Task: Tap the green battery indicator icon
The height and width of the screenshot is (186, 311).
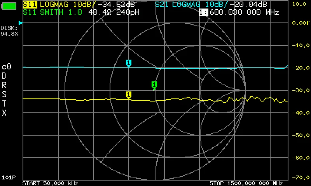Action: click(9, 6)
